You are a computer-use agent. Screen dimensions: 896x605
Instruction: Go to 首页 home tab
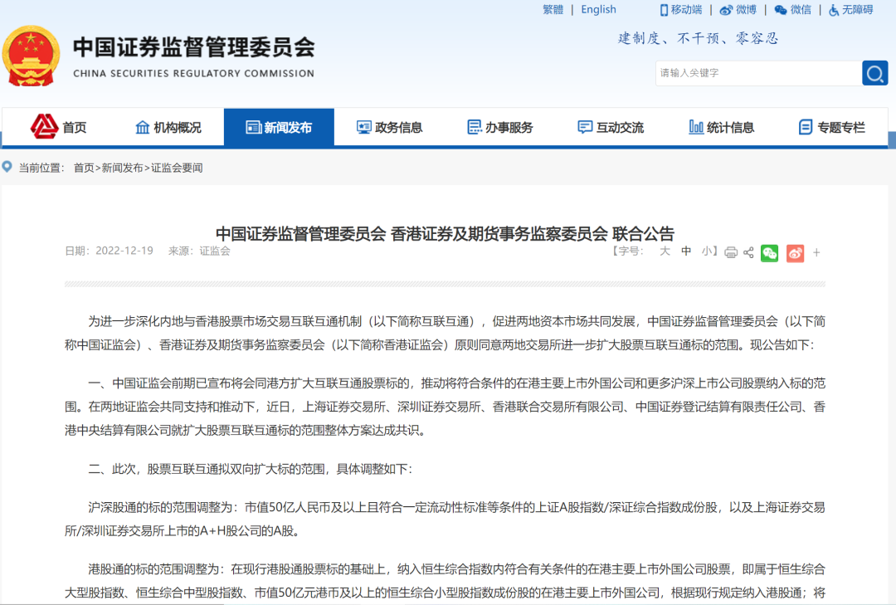click(x=58, y=127)
